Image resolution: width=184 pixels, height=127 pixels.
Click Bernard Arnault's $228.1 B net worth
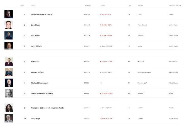(87, 14)
